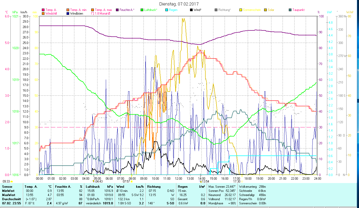The height and width of the screenshot is (208, 359).
Task: Click the blue Windböen legend swatch
Action: tap(68, 13)
